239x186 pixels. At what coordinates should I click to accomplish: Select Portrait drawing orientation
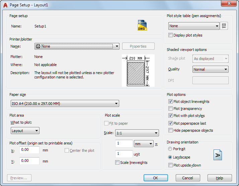coord(170,149)
